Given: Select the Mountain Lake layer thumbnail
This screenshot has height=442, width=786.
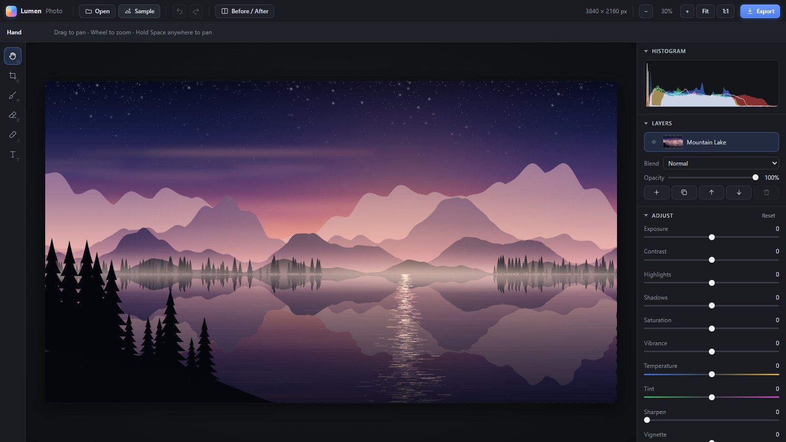Looking at the screenshot, I should click(673, 142).
